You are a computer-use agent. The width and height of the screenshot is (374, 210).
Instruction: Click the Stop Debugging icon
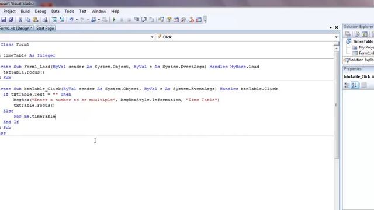[x=129, y=20]
